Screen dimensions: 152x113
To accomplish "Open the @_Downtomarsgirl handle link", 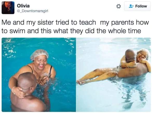I will (32, 11).
